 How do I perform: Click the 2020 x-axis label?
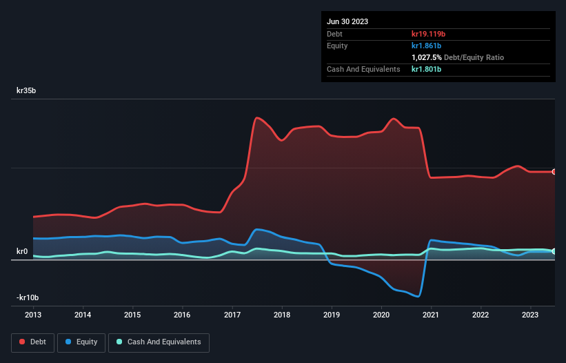[381, 315]
